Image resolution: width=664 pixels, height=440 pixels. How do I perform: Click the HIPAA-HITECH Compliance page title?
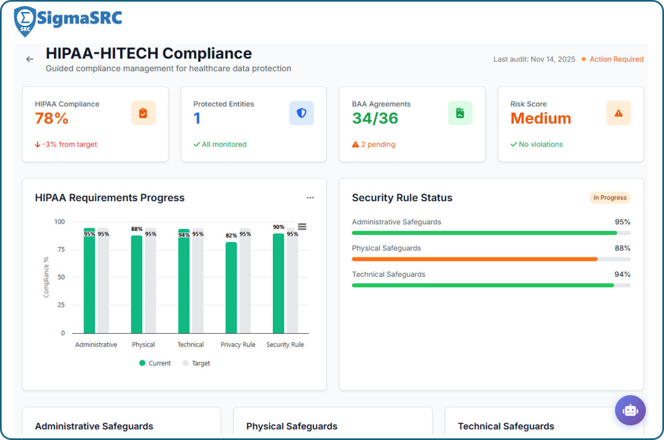[149, 53]
